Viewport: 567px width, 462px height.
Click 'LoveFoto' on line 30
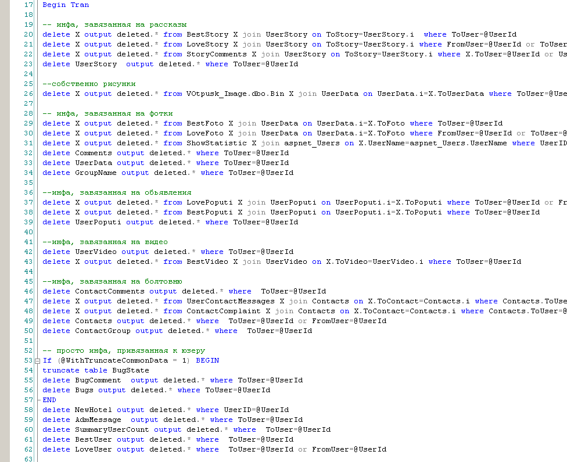[205, 133]
